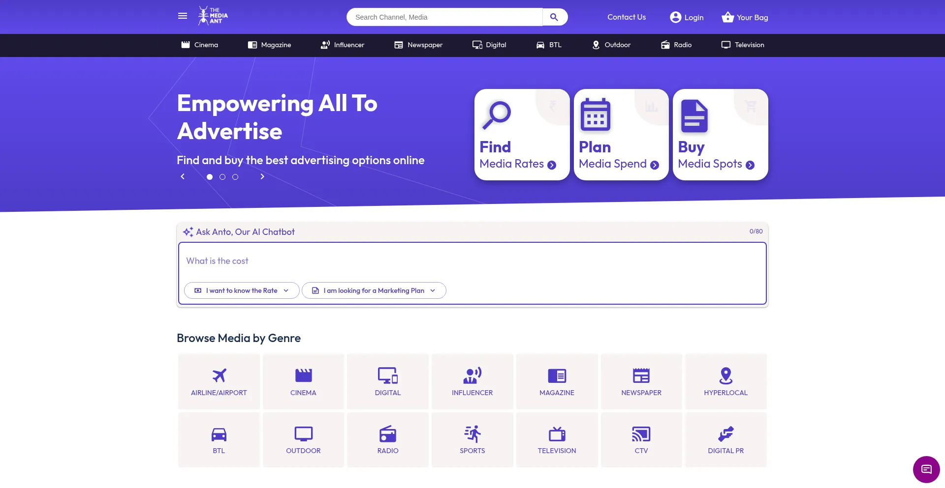Click the Anto chatbot question text box
The height and width of the screenshot is (488, 945).
pos(472,261)
